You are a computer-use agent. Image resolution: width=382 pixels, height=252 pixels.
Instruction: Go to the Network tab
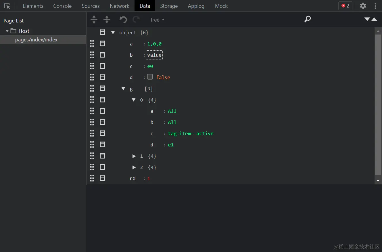(x=120, y=6)
